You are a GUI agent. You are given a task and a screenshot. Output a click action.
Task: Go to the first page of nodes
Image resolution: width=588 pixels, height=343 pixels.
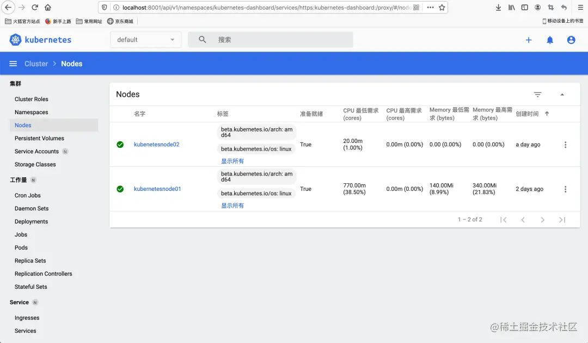503,220
